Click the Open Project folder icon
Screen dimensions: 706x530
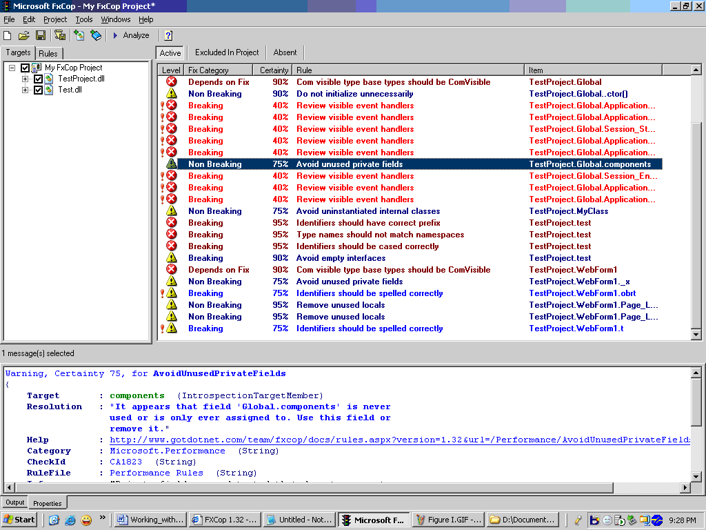point(23,35)
